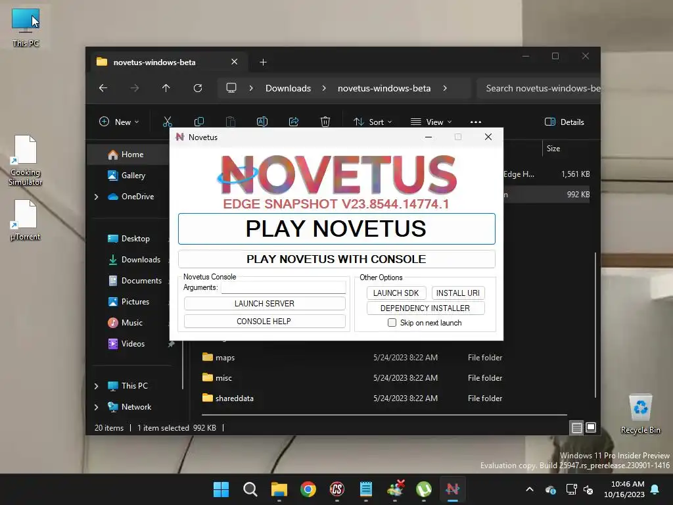The height and width of the screenshot is (505, 673).
Task: Click the Recycle Bin desktop icon
Action: (640, 414)
